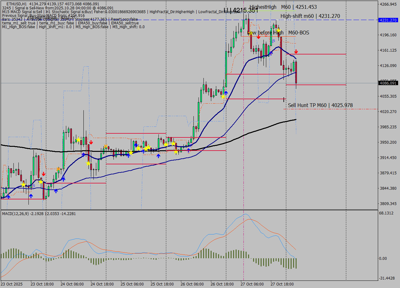This screenshot has width=400, height=288.
Task: Select the red down-arrow under the Low before High label
Action: pyautogui.click(x=258, y=37)
